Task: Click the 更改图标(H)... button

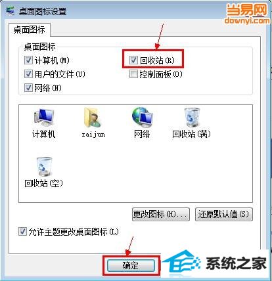Action: coord(161,214)
